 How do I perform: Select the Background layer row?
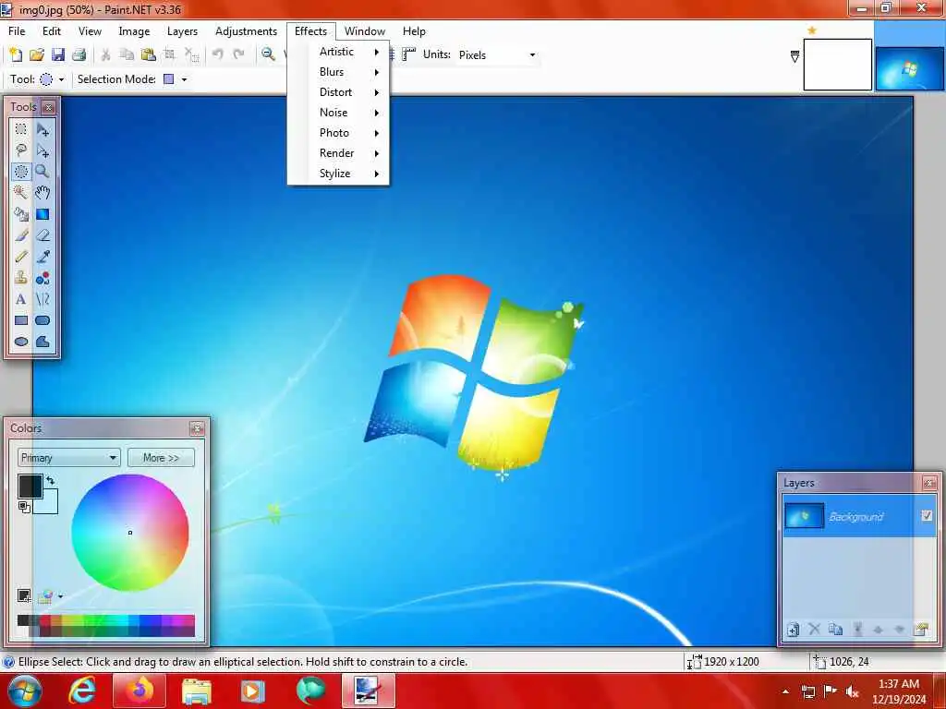859,516
